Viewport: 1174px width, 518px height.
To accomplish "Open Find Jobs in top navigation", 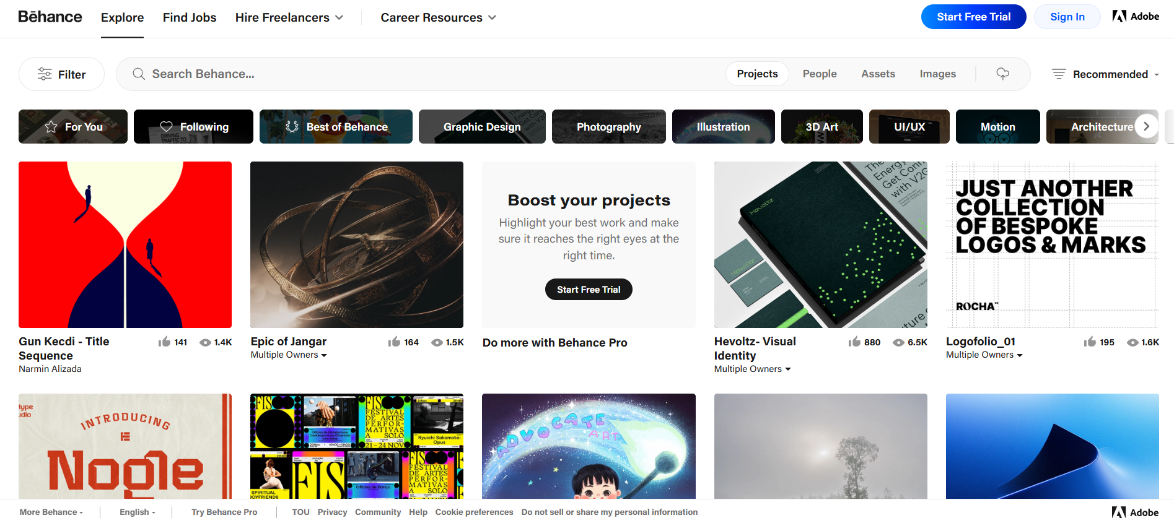I will point(190,17).
